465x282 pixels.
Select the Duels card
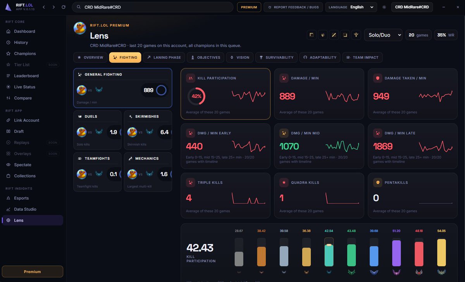coord(97,130)
